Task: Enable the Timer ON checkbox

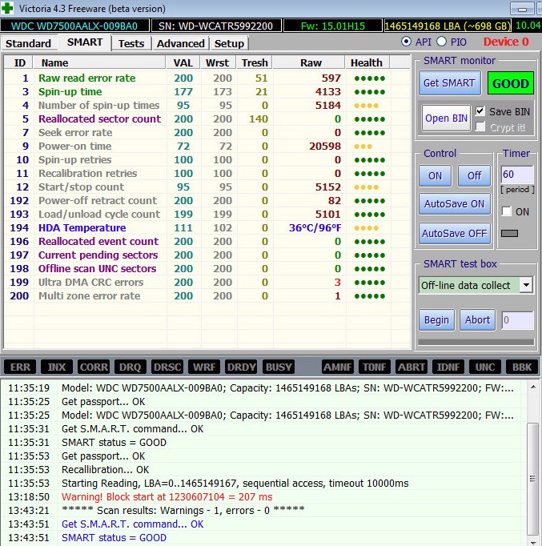Action: pyautogui.click(x=506, y=211)
